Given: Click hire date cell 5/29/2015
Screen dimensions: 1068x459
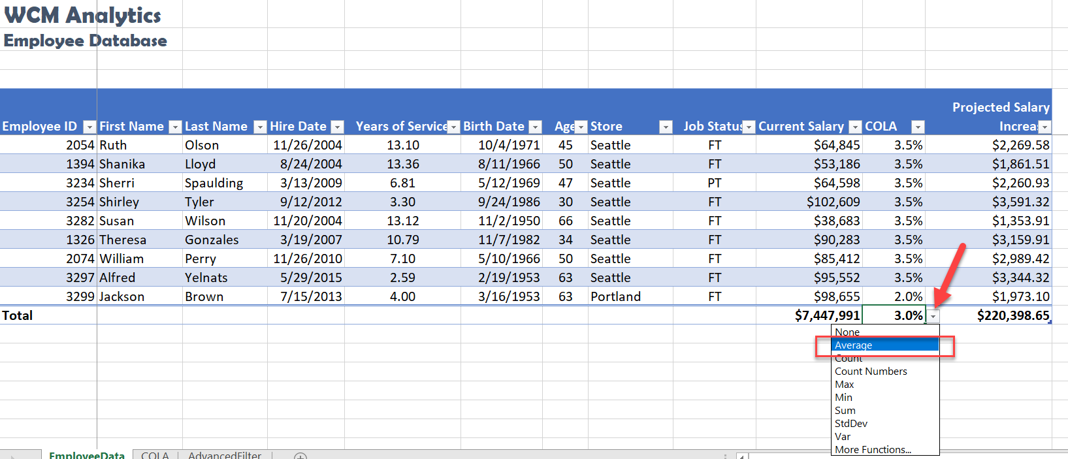Looking at the screenshot, I should (306, 277).
